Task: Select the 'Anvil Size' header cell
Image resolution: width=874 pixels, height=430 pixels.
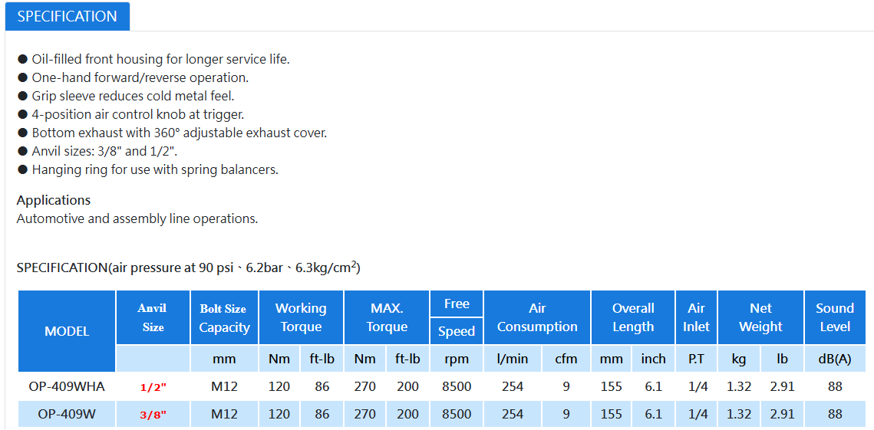Action: (x=153, y=317)
